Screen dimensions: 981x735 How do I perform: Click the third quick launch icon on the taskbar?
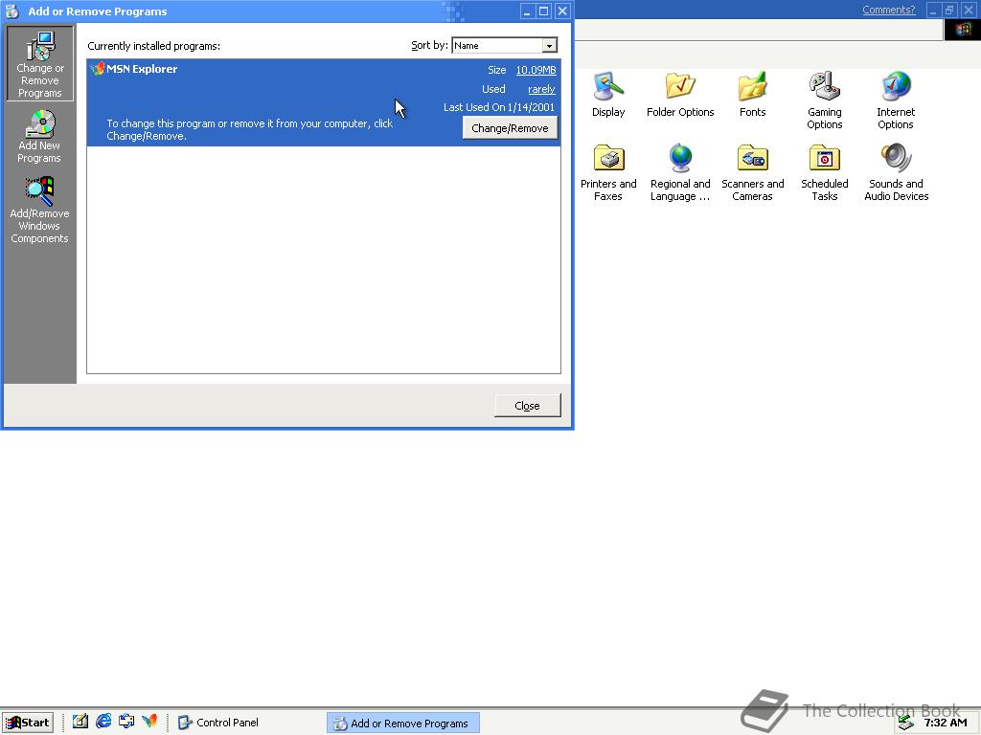(x=126, y=722)
